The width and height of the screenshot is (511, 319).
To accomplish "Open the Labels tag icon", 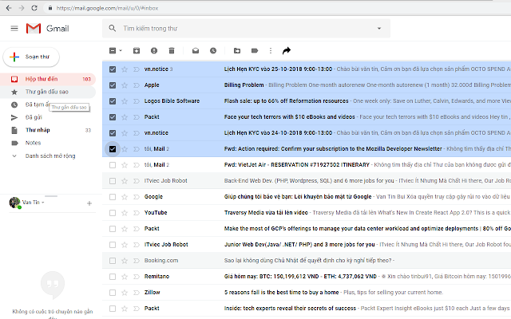I will tap(255, 50).
